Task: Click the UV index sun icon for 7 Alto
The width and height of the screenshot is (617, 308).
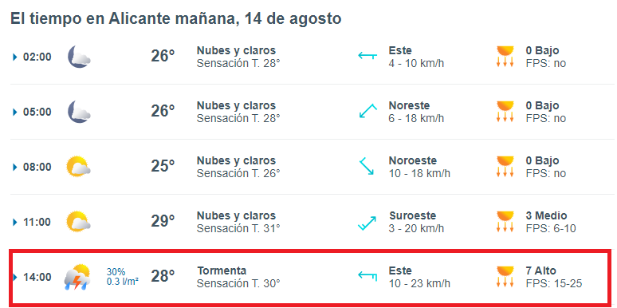Action: tap(505, 277)
